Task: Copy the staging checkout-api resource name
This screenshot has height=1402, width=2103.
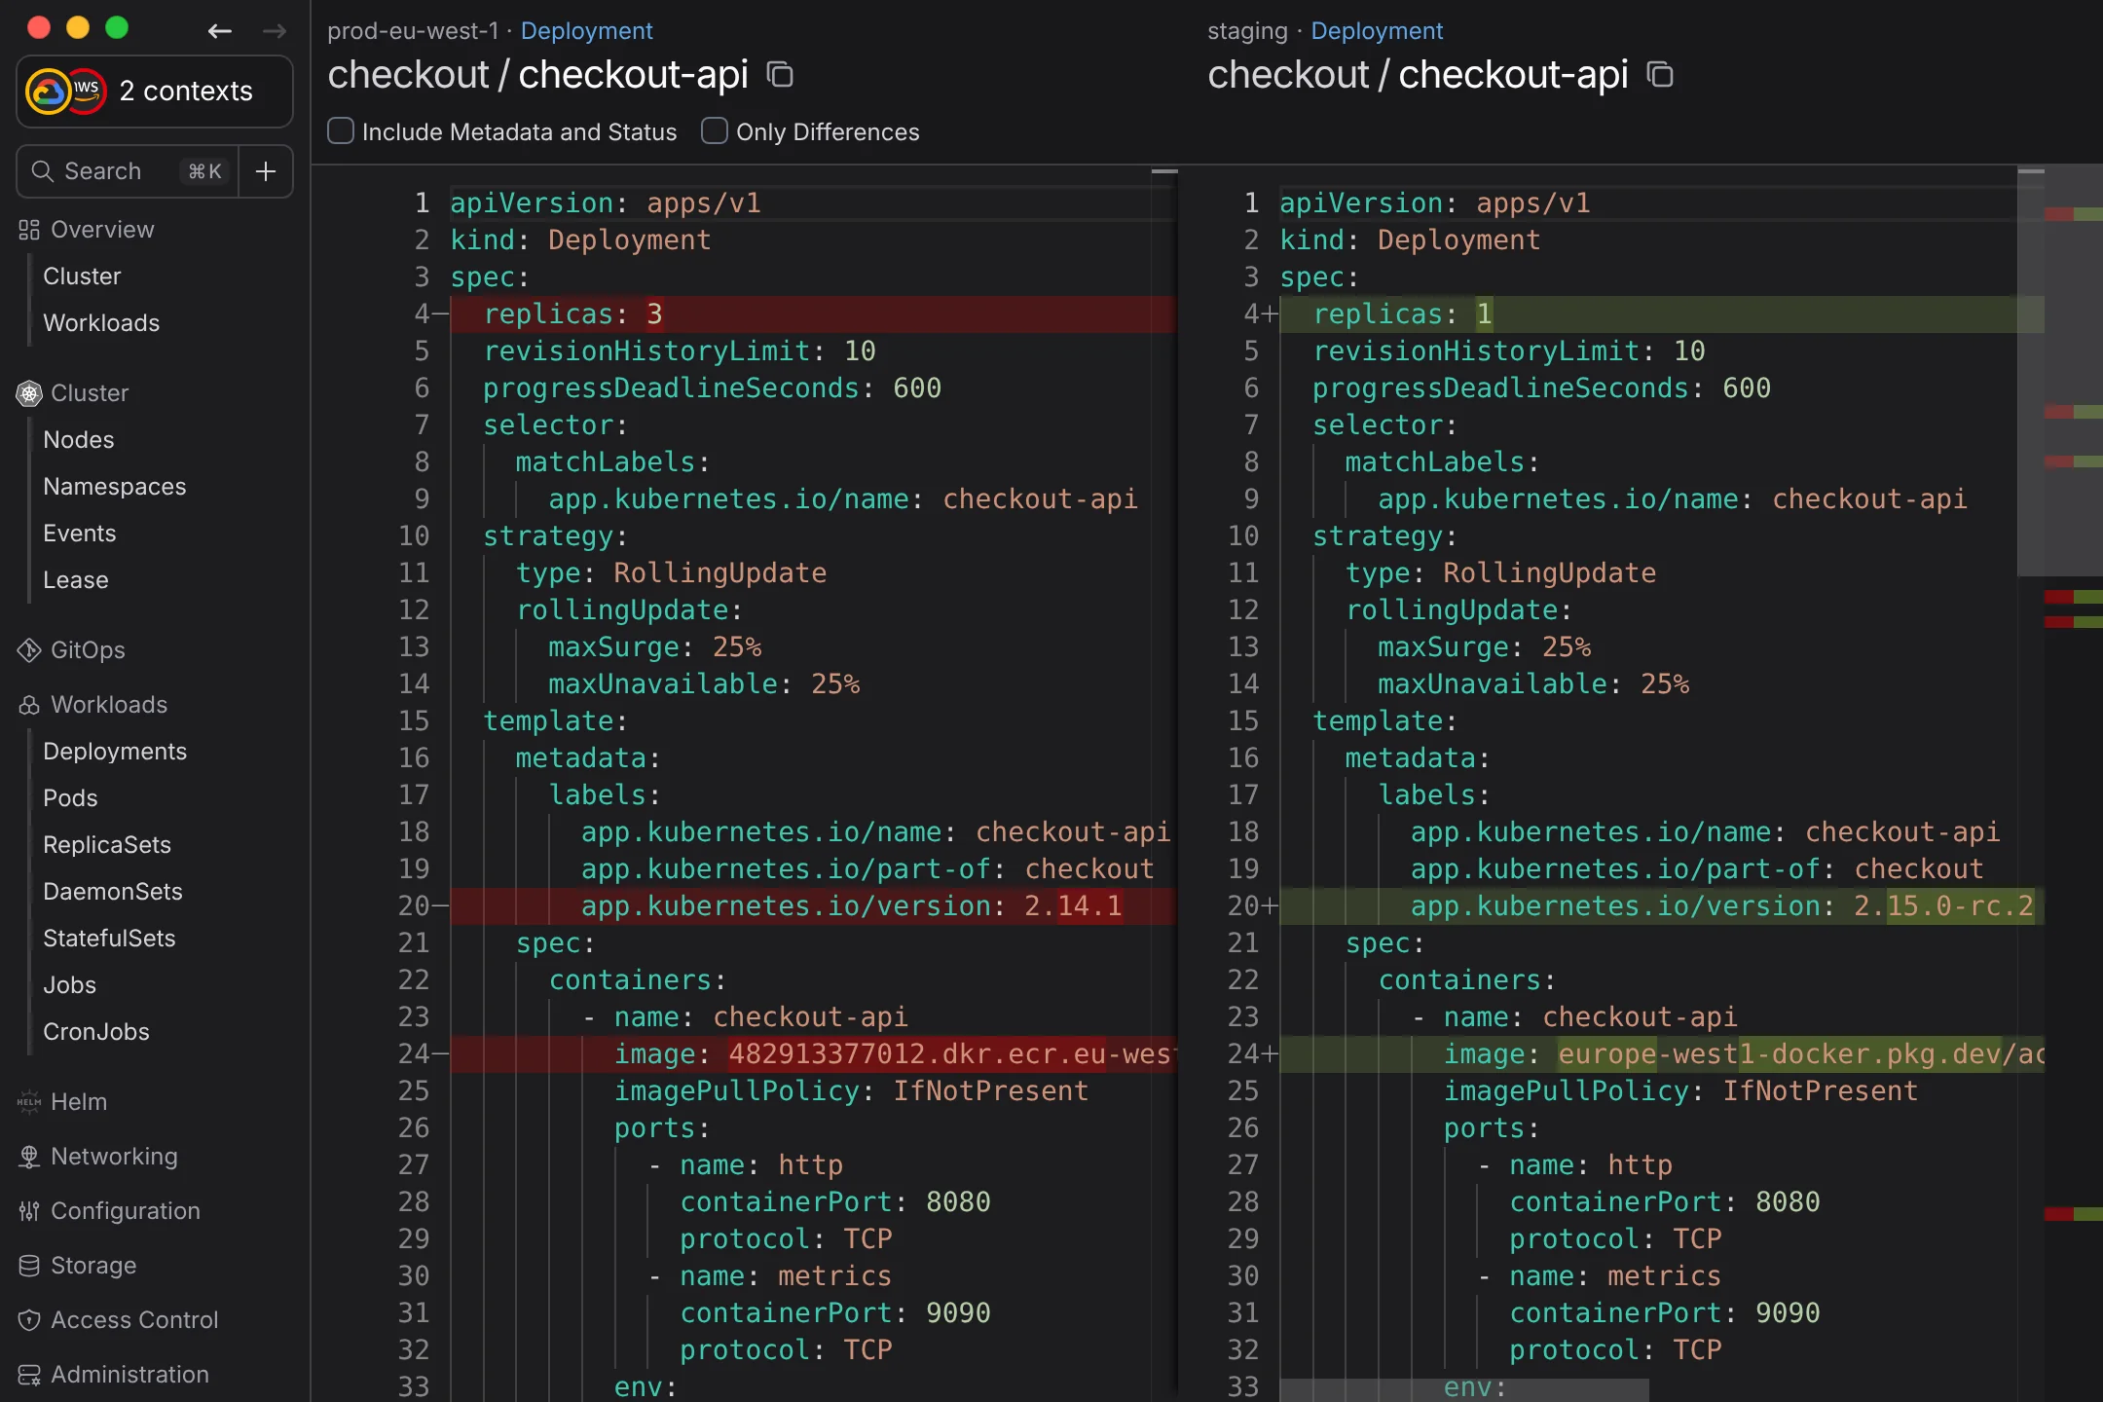Action: coord(1660,74)
